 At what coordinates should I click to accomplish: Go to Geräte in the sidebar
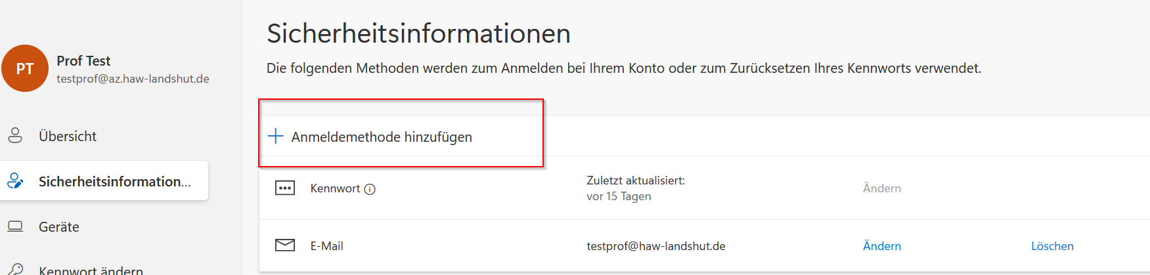[x=59, y=226]
